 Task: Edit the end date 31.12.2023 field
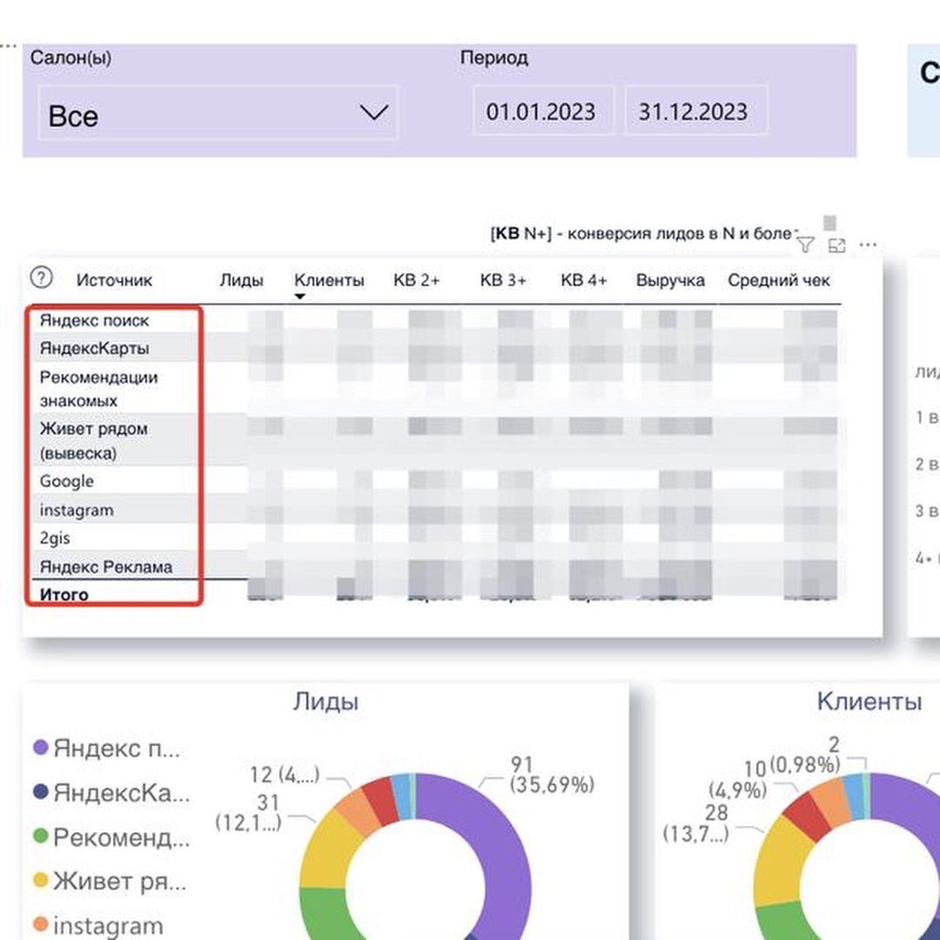(x=696, y=111)
